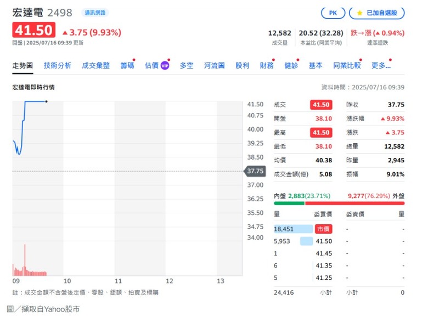Click the 開盤 38.10 value
Image resolution: width=428 pixels, height=317 pixels.
tap(324, 118)
